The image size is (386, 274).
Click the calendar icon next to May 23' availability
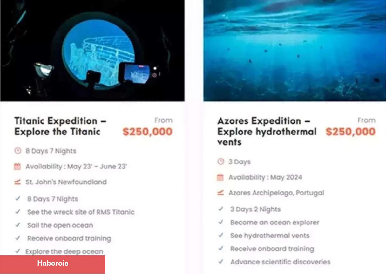[17, 166]
